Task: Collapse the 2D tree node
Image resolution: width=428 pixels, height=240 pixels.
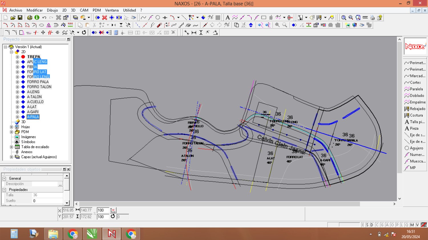Action: (x=11, y=52)
